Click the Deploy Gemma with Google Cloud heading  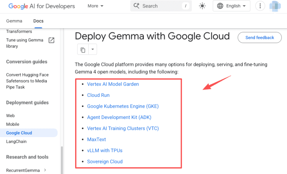(x=152, y=36)
